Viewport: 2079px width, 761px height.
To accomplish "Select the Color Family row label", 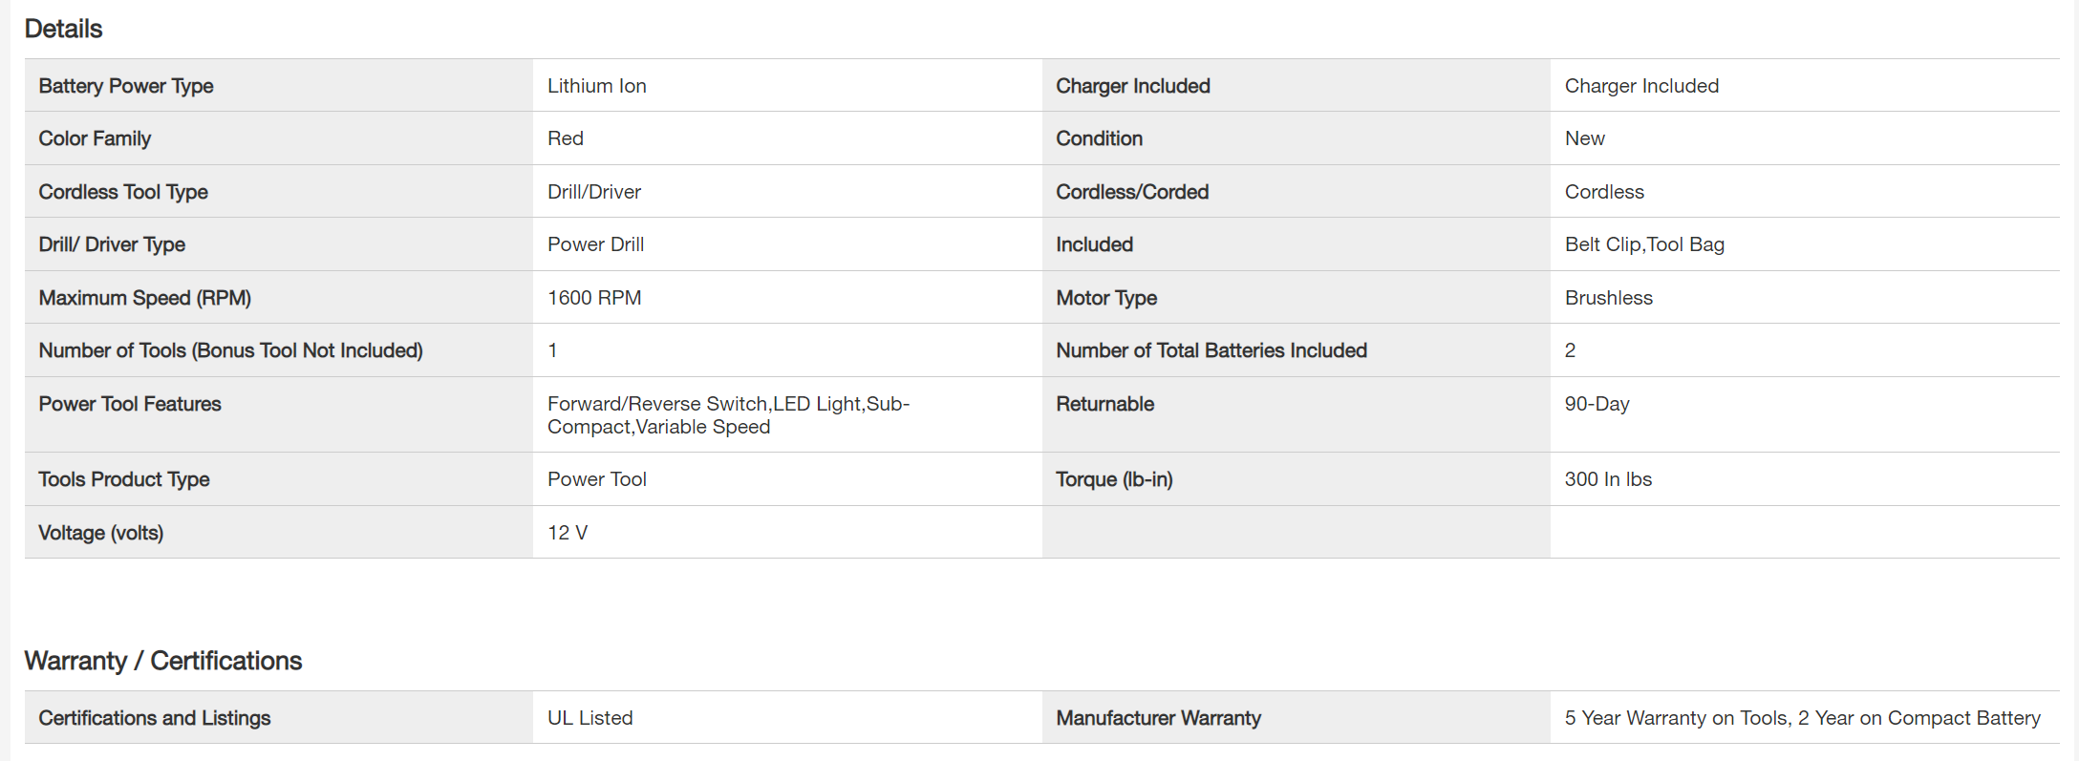I will click(x=95, y=138).
